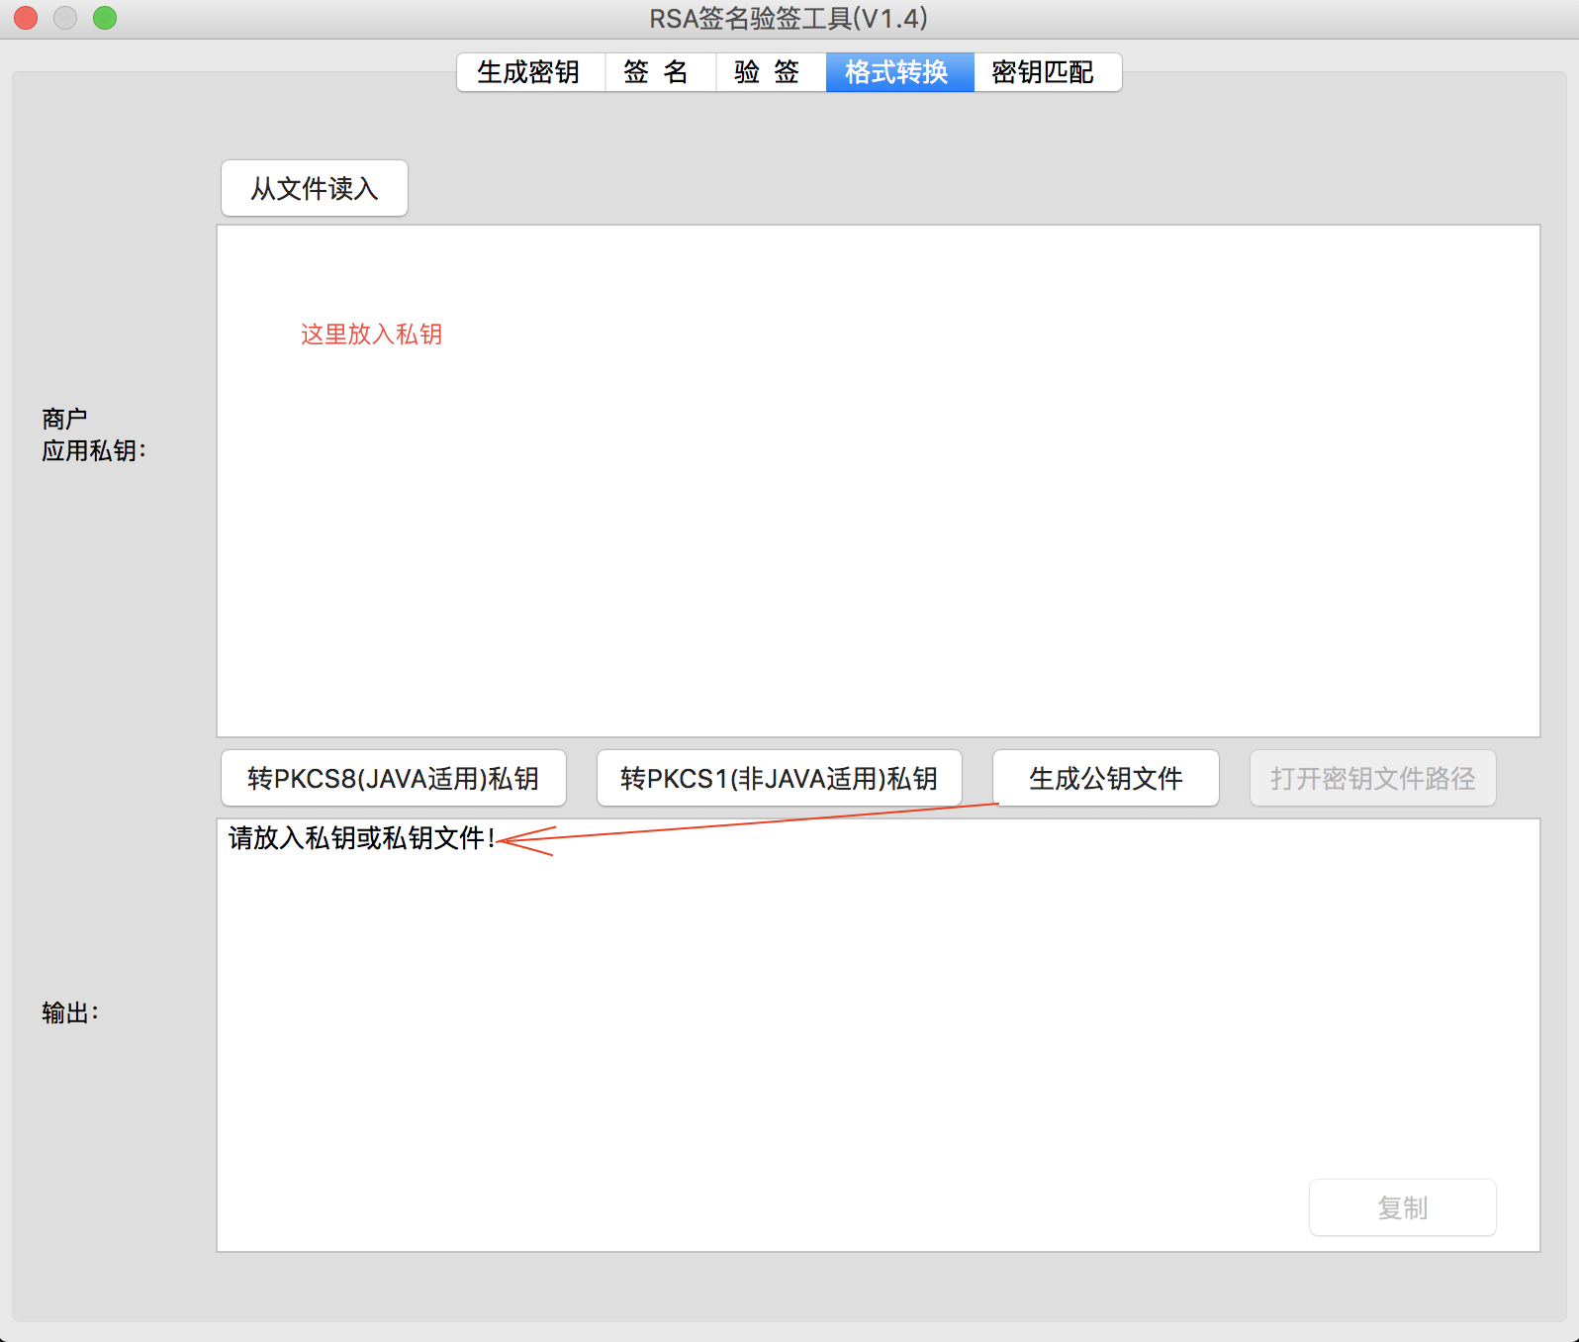Click the 复制 button in output area
This screenshot has width=1579, height=1342.
coord(1403,1207)
